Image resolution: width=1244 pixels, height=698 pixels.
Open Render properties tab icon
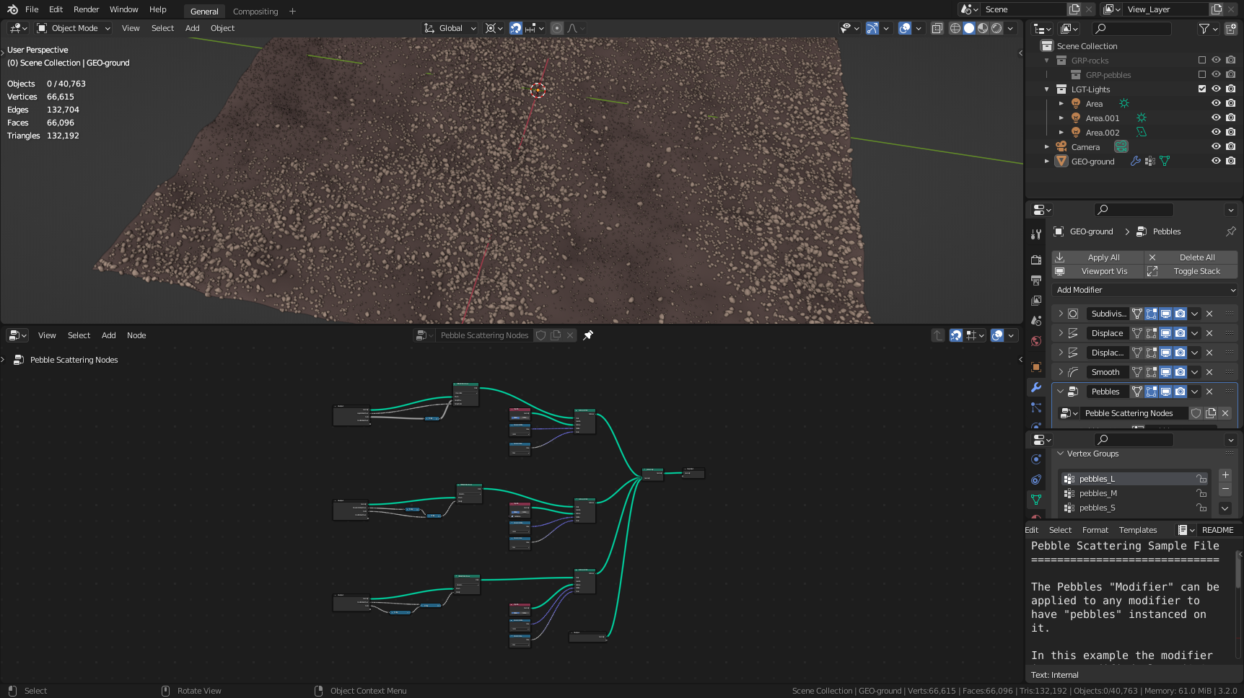pyautogui.click(x=1036, y=260)
